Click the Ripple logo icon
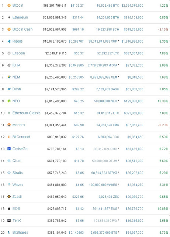 [9, 41]
